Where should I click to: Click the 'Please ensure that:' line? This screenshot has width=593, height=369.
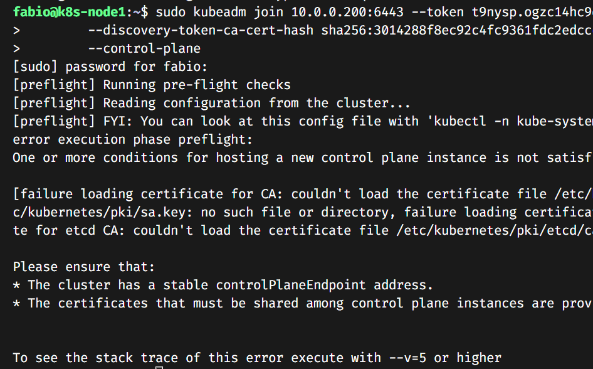pyautogui.click(x=84, y=267)
